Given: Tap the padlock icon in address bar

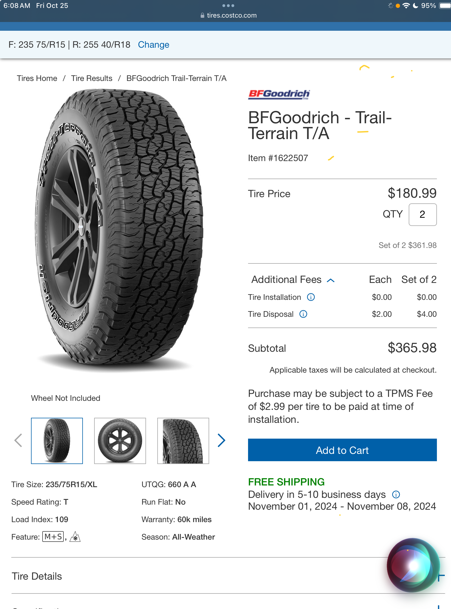Looking at the screenshot, I should pyautogui.click(x=202, y=16).
